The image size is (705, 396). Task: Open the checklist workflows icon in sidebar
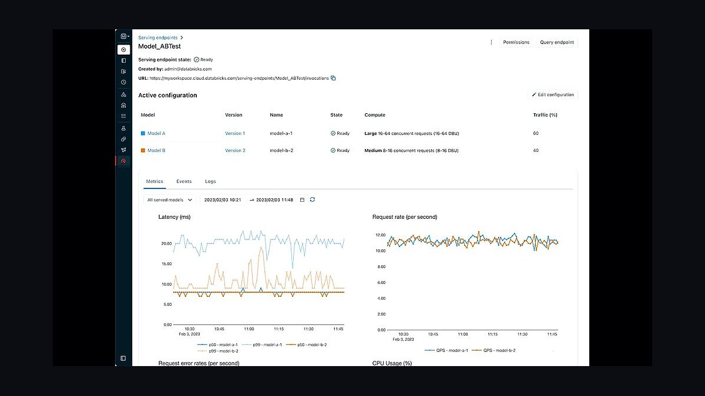pos(123,116)
